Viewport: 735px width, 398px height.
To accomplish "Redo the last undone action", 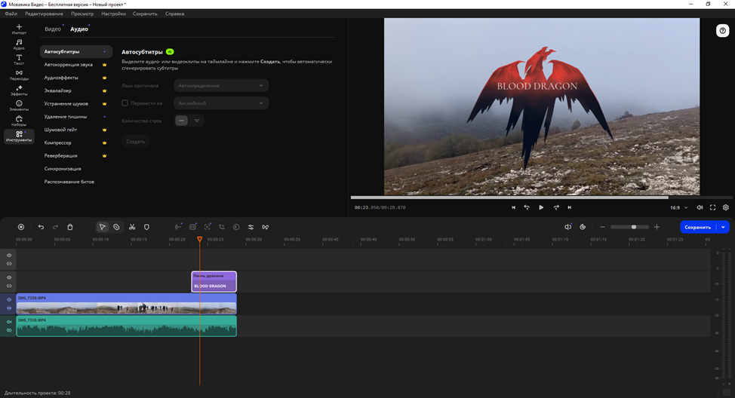I will coord(55,227).
